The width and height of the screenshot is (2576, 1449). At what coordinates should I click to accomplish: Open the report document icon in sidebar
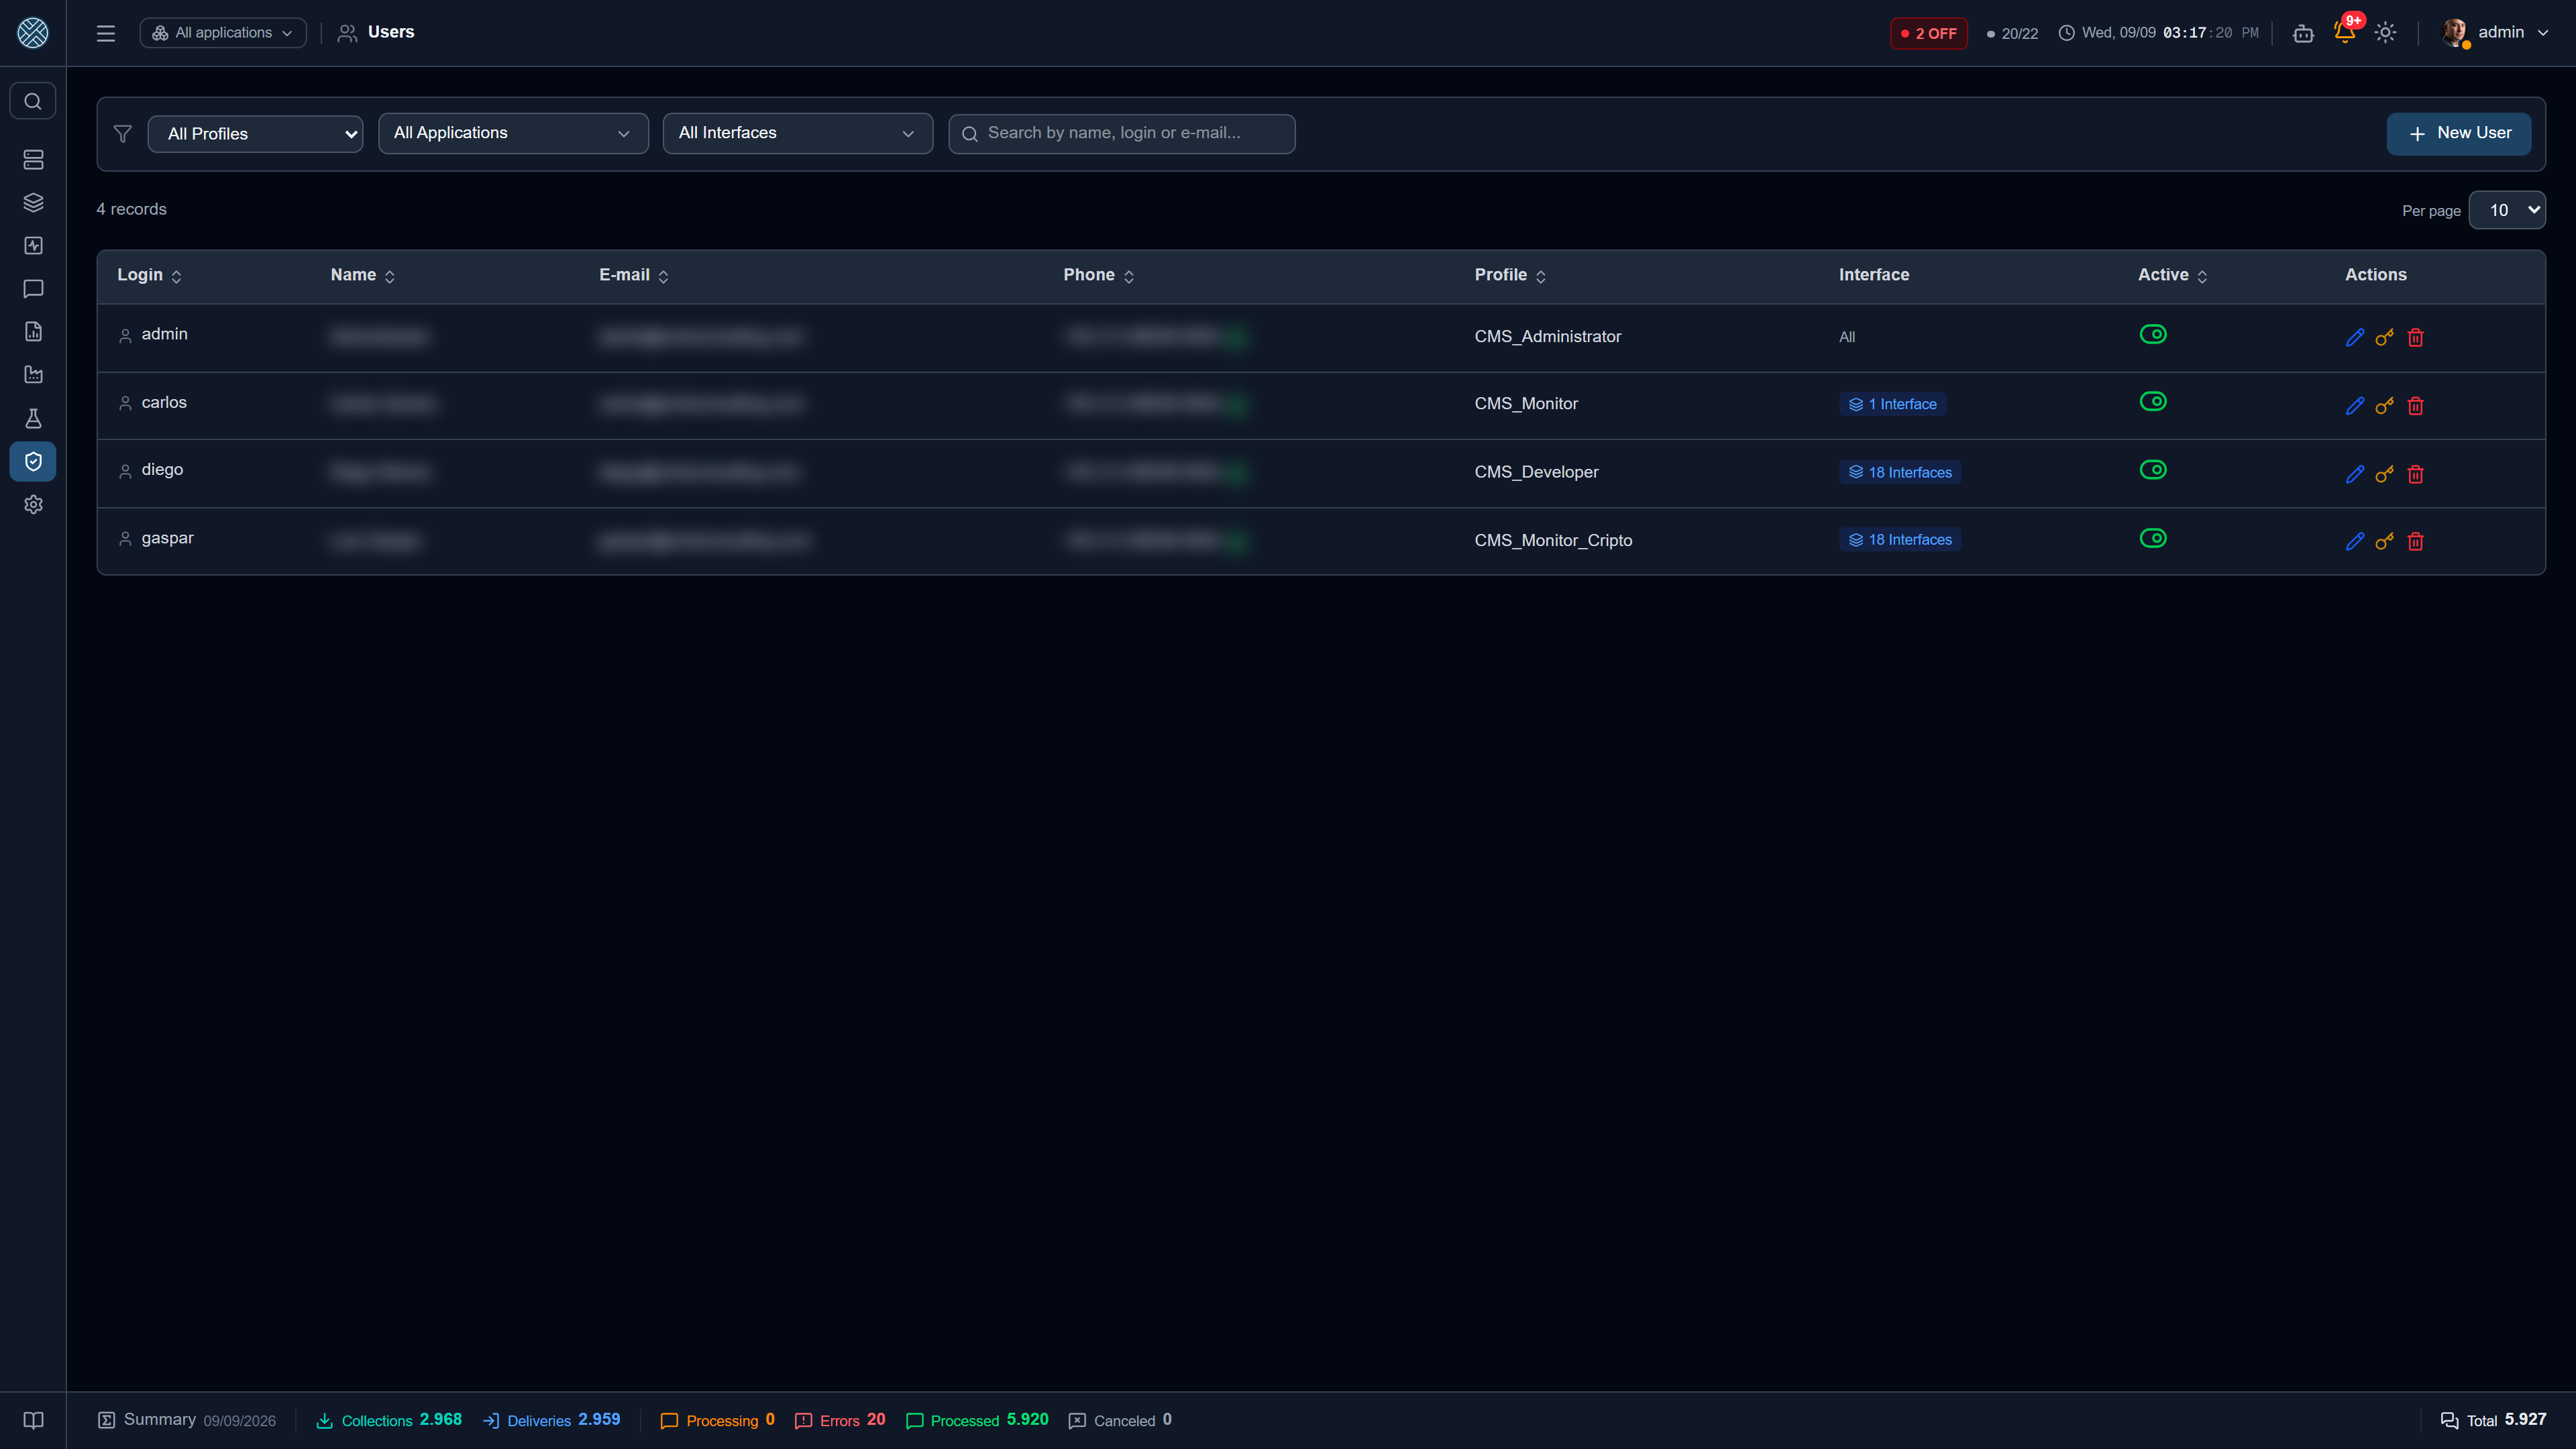33,332
